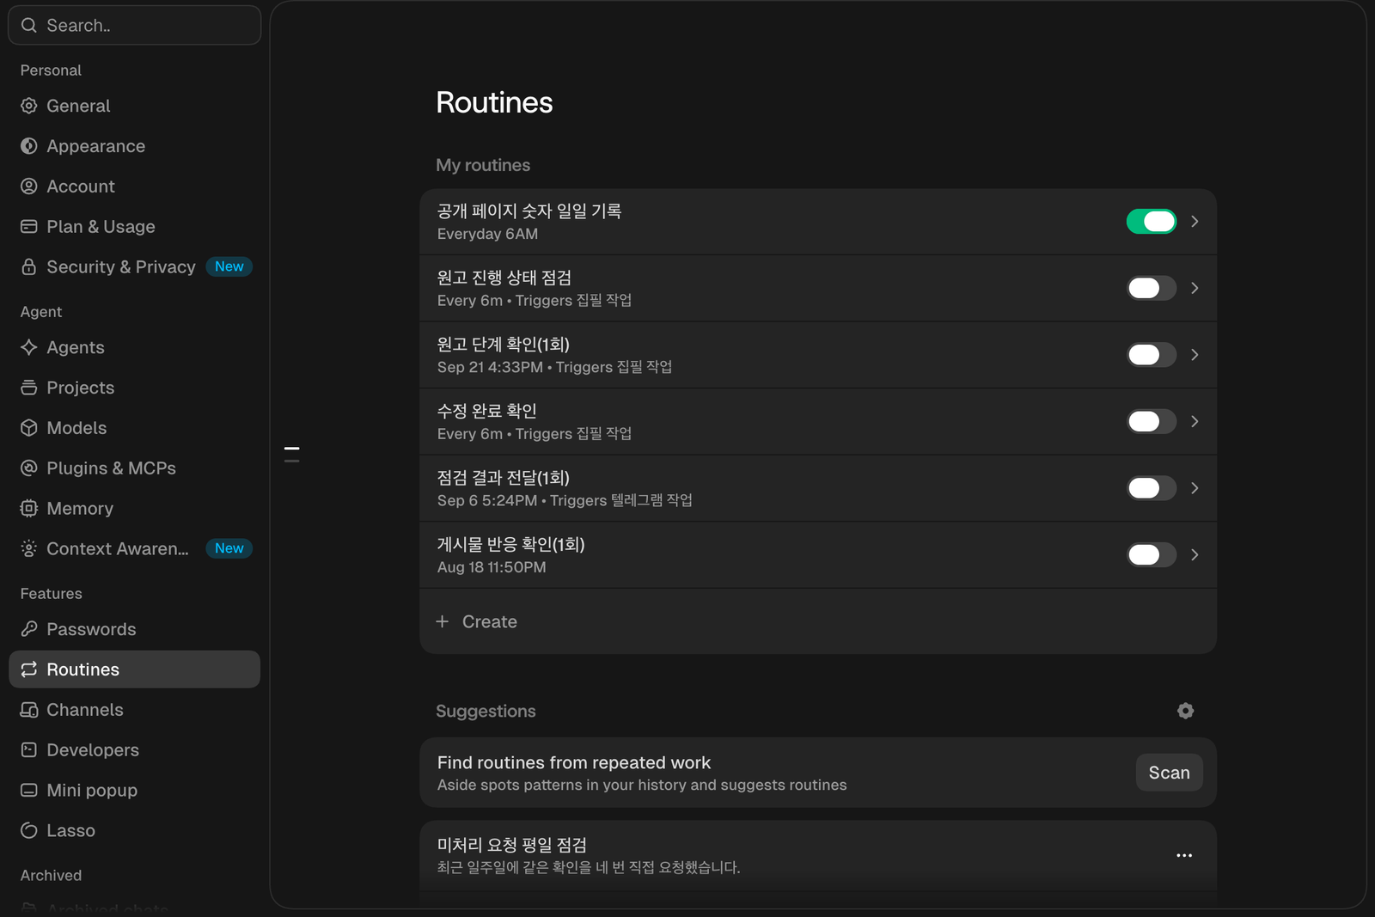Click Create to add a new routine
Image resolution: width=1375 pixels, height=917 pixels.
pyautogui.click(x=818, y=621)
